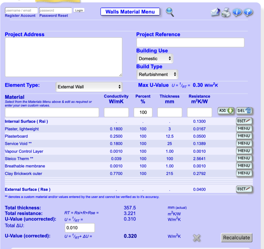Click into the Project Reference field
The height and width of the screenshot is (249, 264).
(190, 42)
